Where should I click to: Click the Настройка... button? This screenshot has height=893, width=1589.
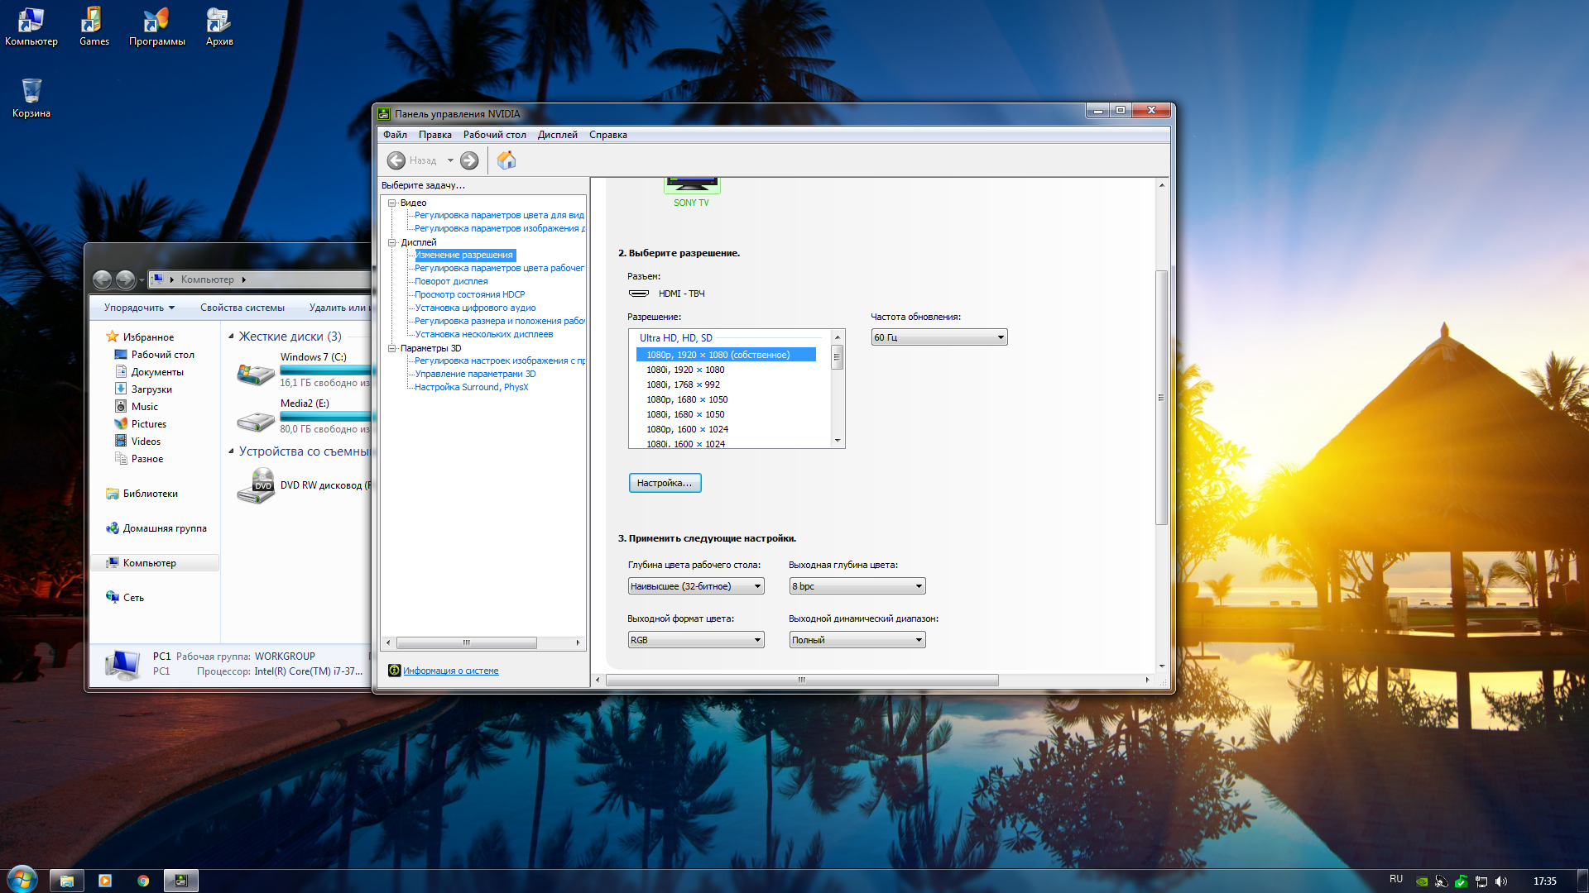point(665,483)
